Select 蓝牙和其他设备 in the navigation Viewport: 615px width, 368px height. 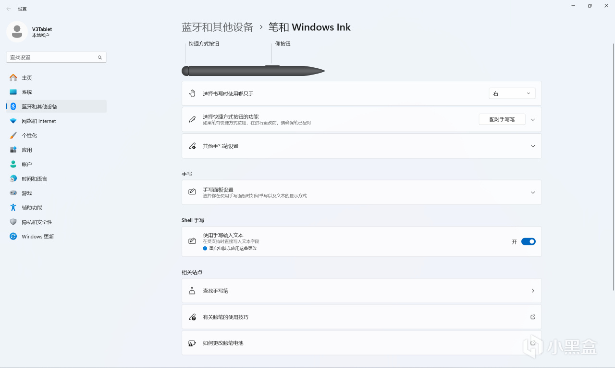56,106
